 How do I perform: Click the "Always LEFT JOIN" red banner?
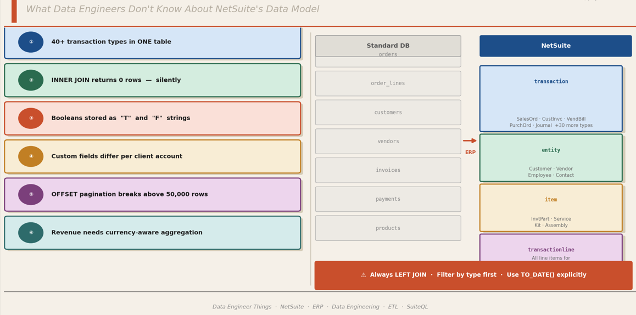[473, 275]
